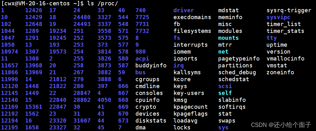Select the 'sysrq-trigger' entry
The height and width of the screenshot is (131, 316).
289,10
